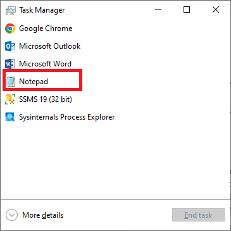Click the Microsoft Outlook icon

(10, 46)
